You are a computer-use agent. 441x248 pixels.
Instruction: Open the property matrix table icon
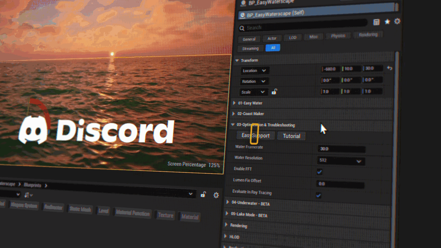point(377,22)
